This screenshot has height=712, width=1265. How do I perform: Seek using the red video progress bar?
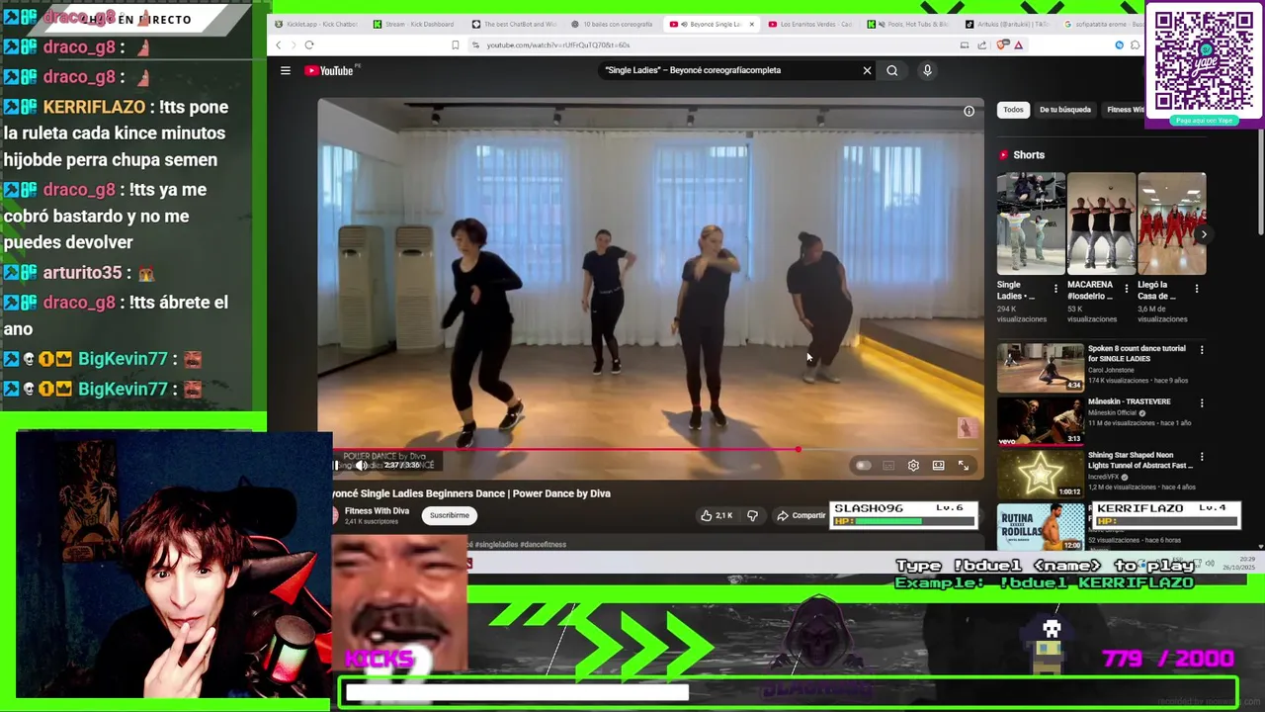tap(650, 450)
